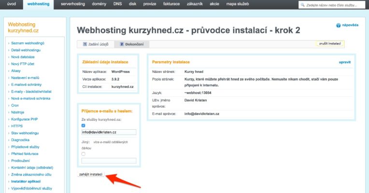Open Kontaktní údaje (odběratel) sidebar link
Image resolution: width=369 pixels, height=193 pixels.
tap(32, 167)
